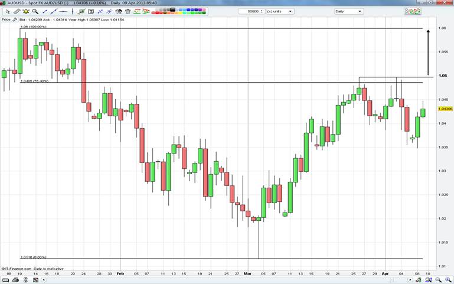Open the hammer settings tool
Screen dimensions: 454x284
point(119,12)
